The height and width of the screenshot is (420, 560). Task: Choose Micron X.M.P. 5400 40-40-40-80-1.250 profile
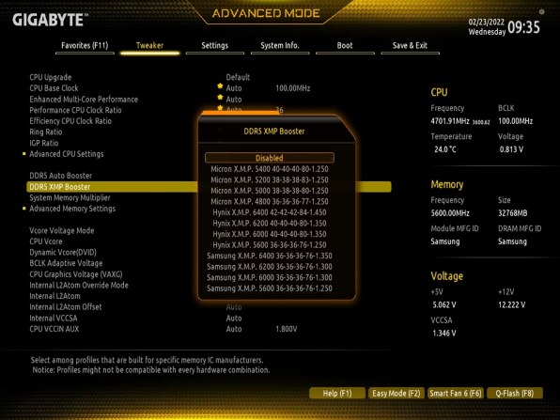point(270,169)
